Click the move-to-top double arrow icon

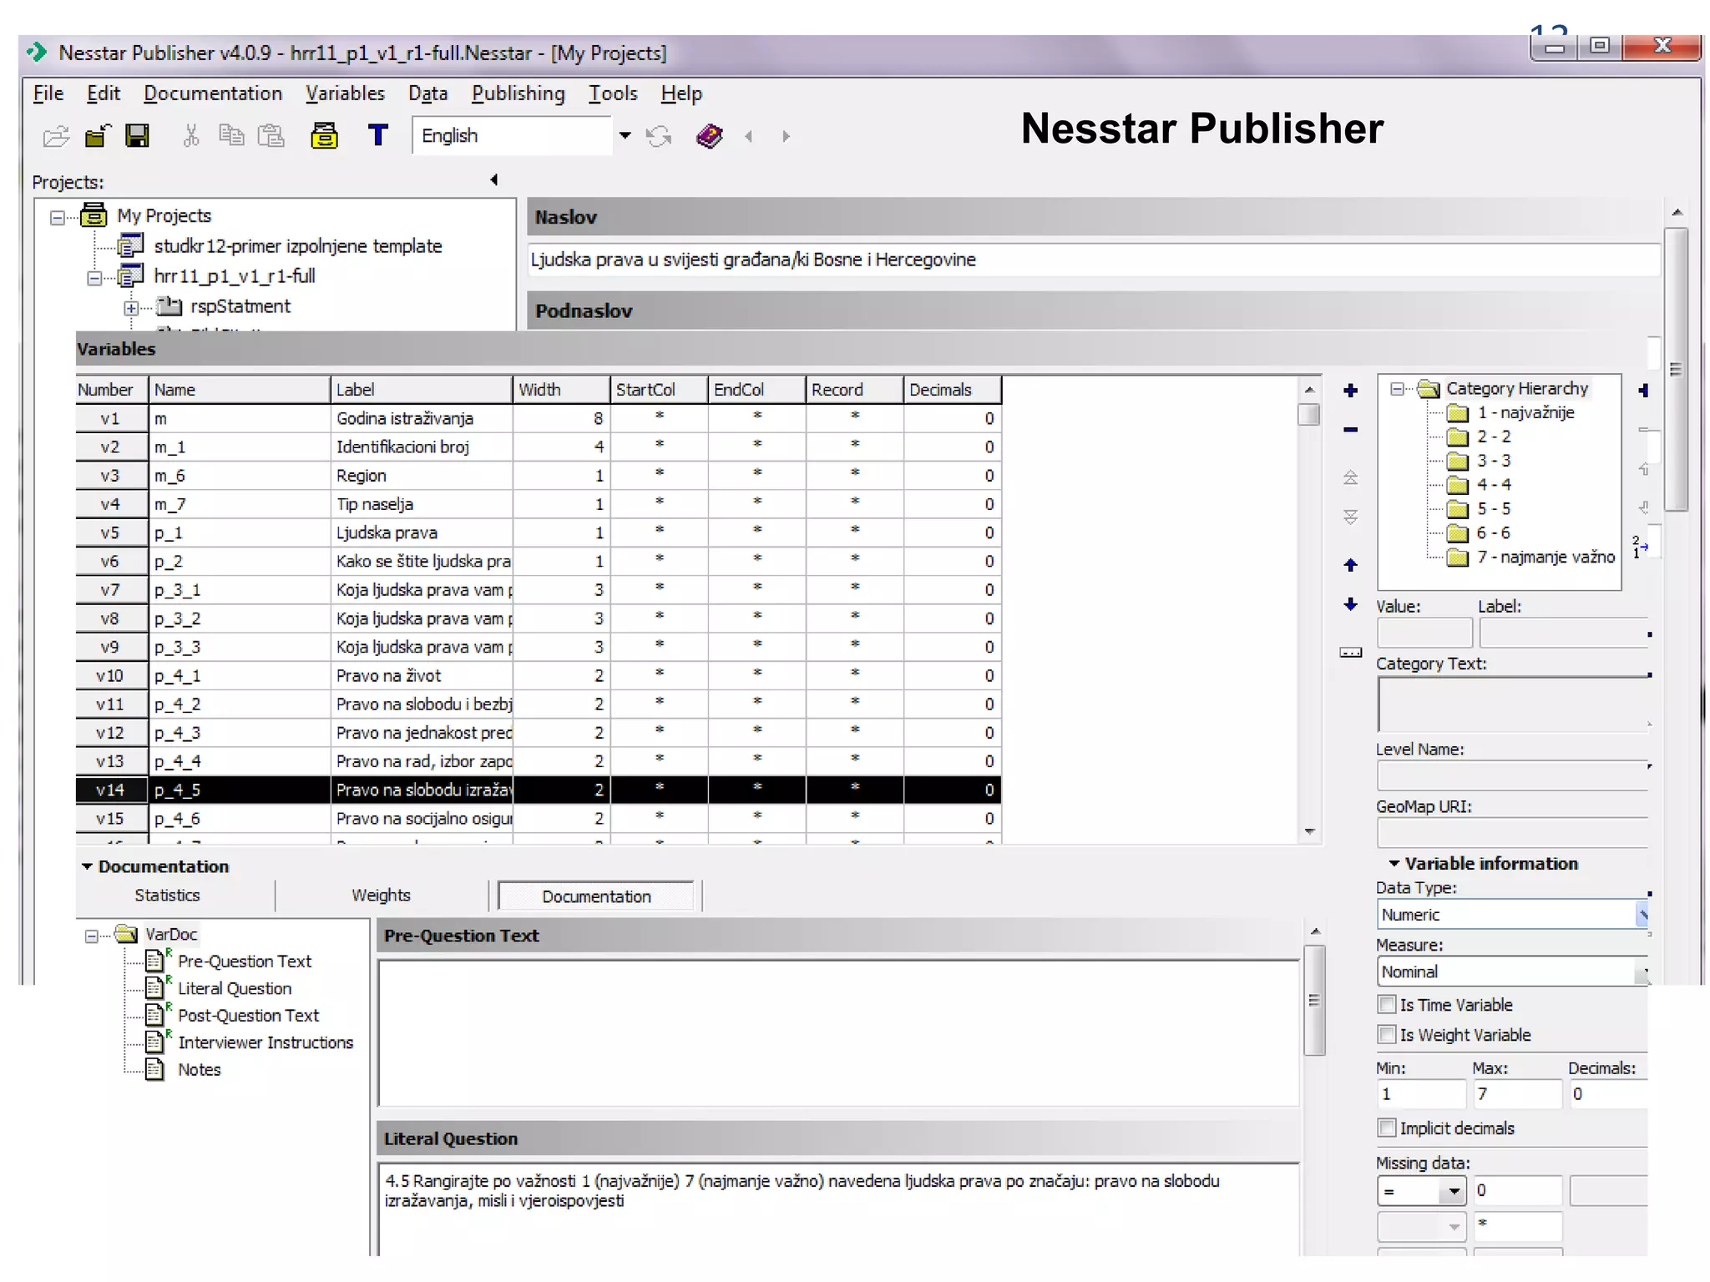[x=1350, y=477]
